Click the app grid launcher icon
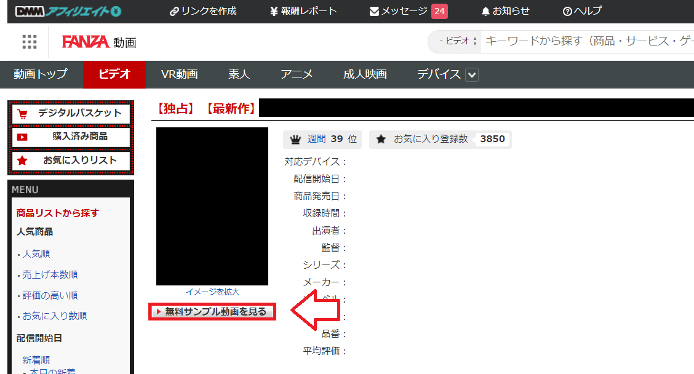The image size is (694, 374). coord(30,41)
